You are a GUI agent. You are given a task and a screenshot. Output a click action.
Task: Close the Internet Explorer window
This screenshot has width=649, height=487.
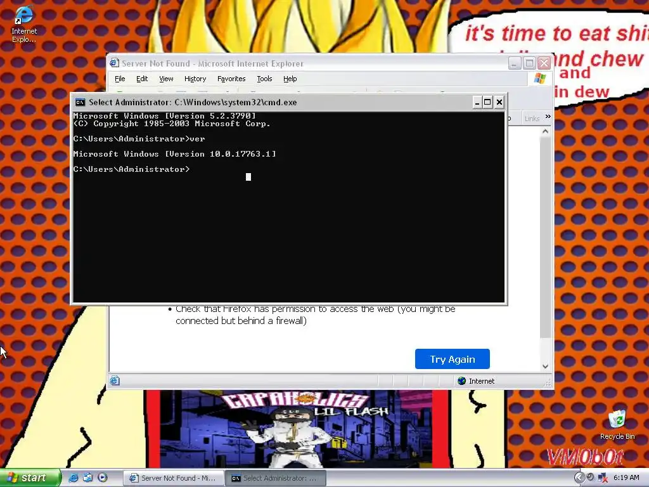[544, 63]
